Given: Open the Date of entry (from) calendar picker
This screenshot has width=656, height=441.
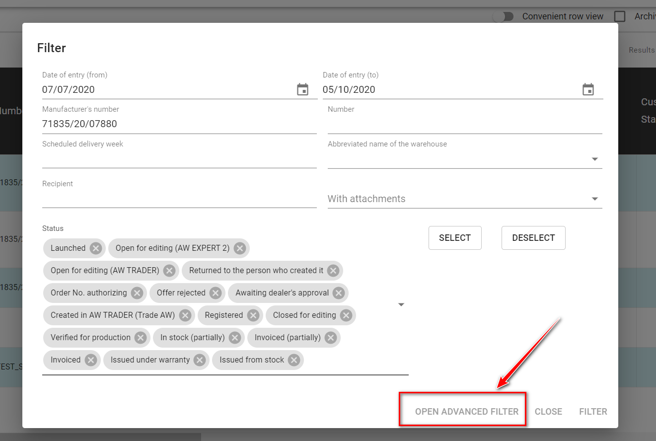Looking at the screenshot, I should click(302, 90).
